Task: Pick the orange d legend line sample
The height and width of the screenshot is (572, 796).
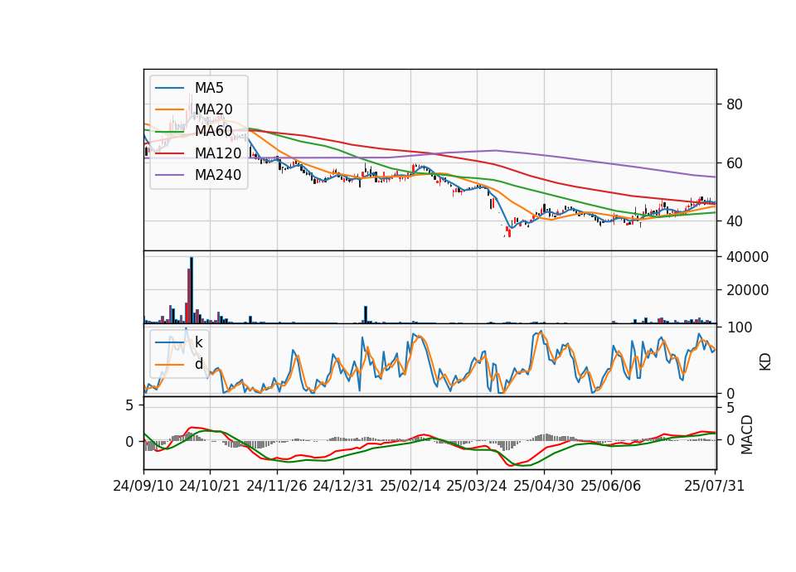Action: click(x=169, y=364)
